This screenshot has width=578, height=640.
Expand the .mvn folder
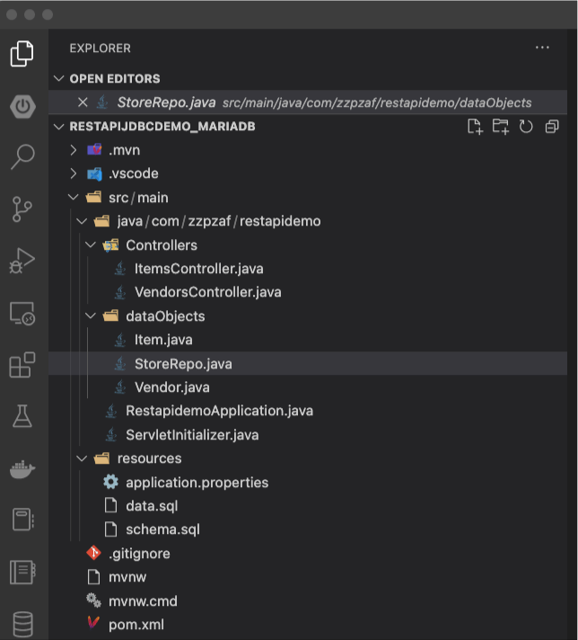74,150
